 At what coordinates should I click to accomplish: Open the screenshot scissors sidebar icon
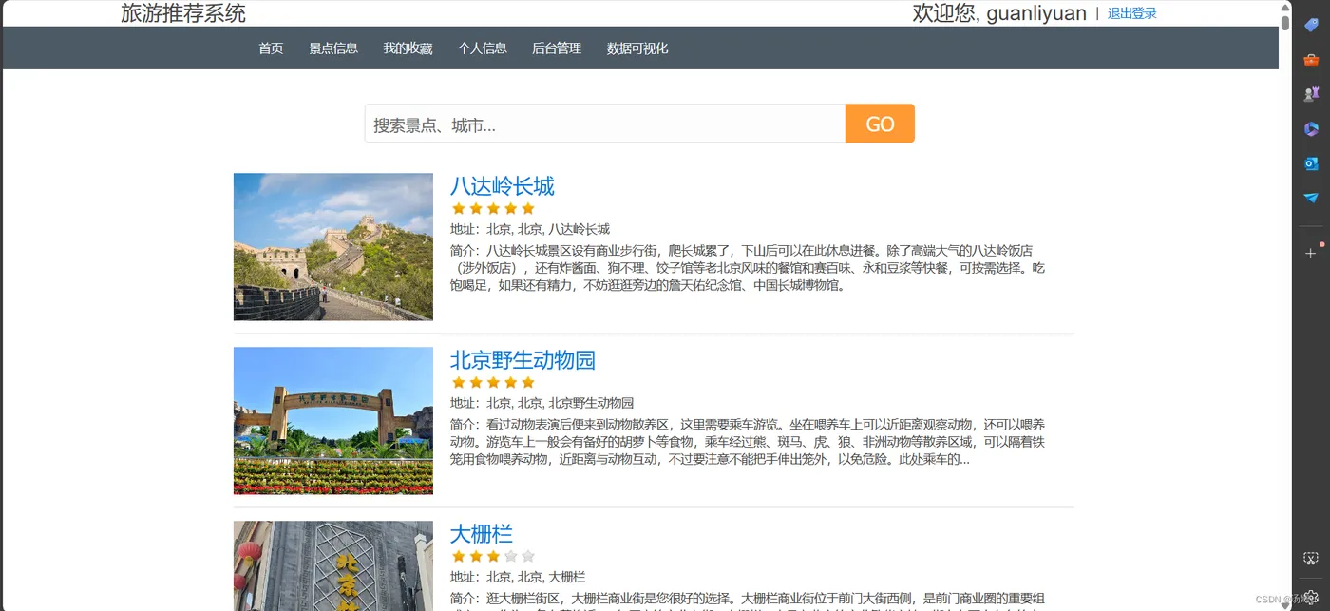[1311, 559]
